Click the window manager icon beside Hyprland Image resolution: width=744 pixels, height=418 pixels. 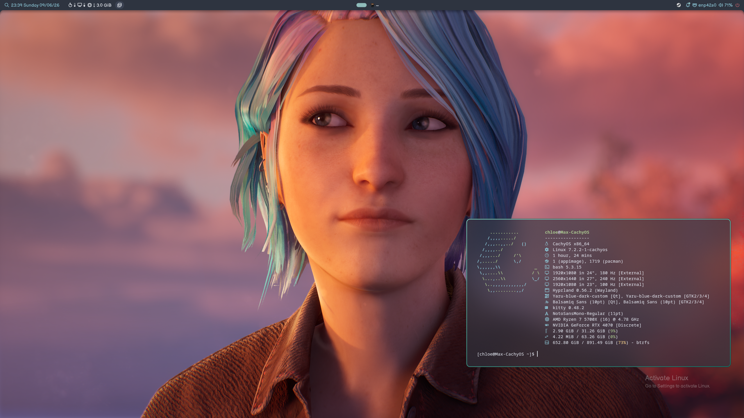(x=546, y=290)
